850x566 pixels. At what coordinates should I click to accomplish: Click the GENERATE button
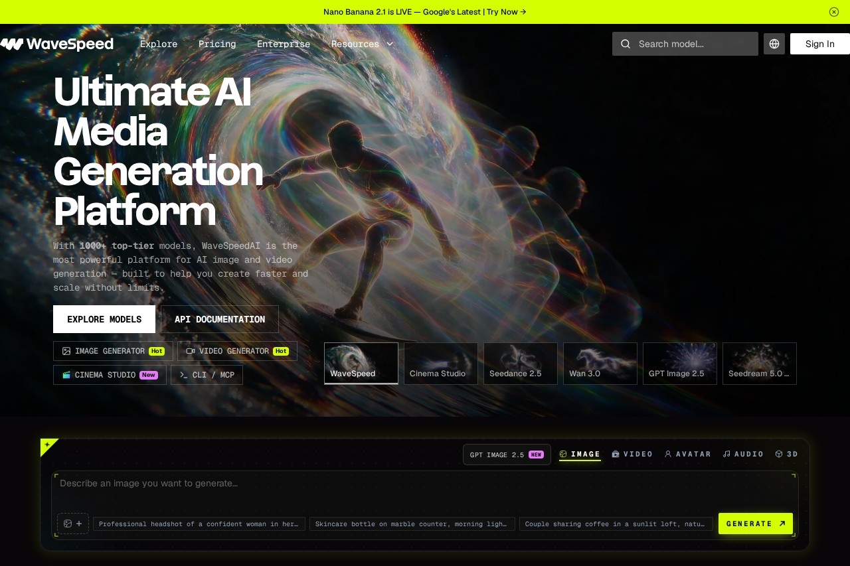click(756, 524)
